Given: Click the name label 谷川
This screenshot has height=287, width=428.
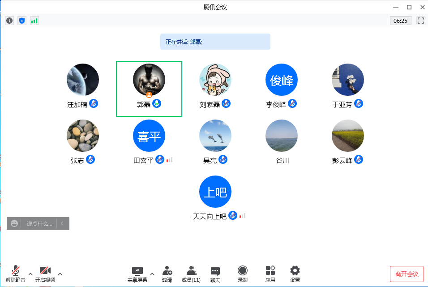Looking at the screenshot, I should tap(282, 161).
